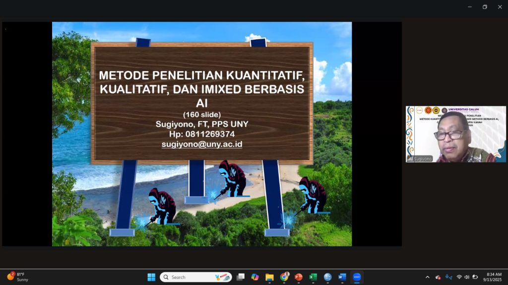Click the active Zoom taskbar icon

[356, 277]
